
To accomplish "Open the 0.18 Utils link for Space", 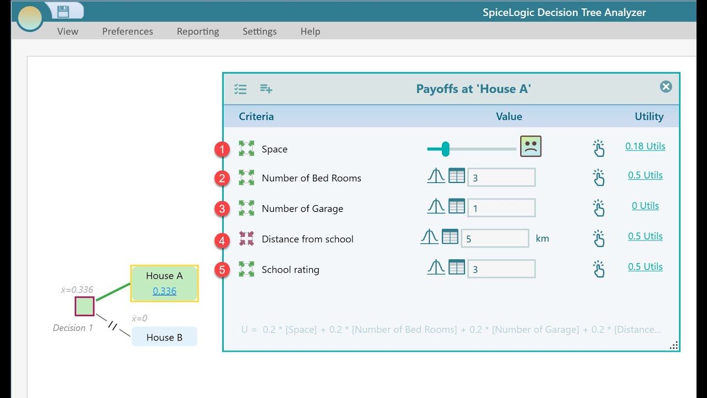I will click(645, 146).
